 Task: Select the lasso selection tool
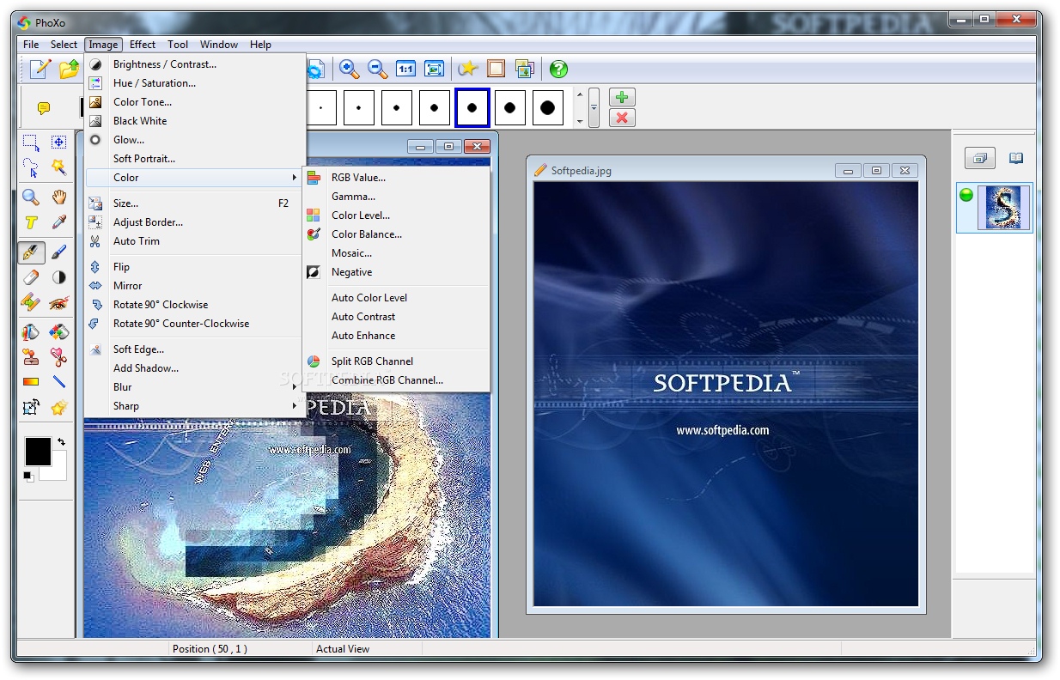tap(31, 167)
